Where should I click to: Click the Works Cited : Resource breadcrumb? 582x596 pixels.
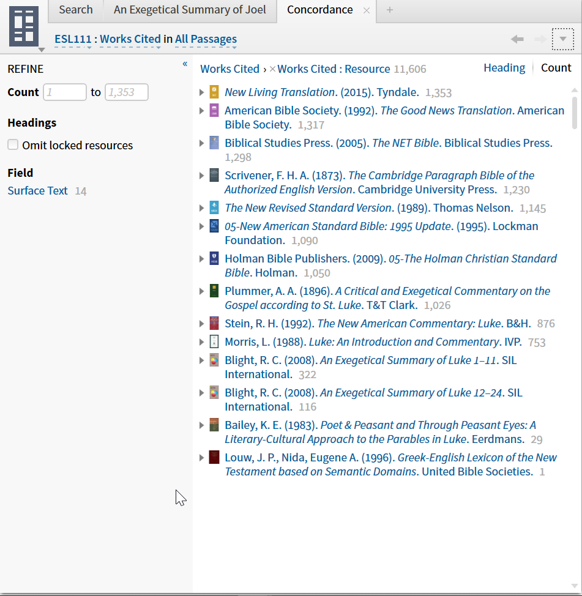pyautogui.click(x=334, y=69)
